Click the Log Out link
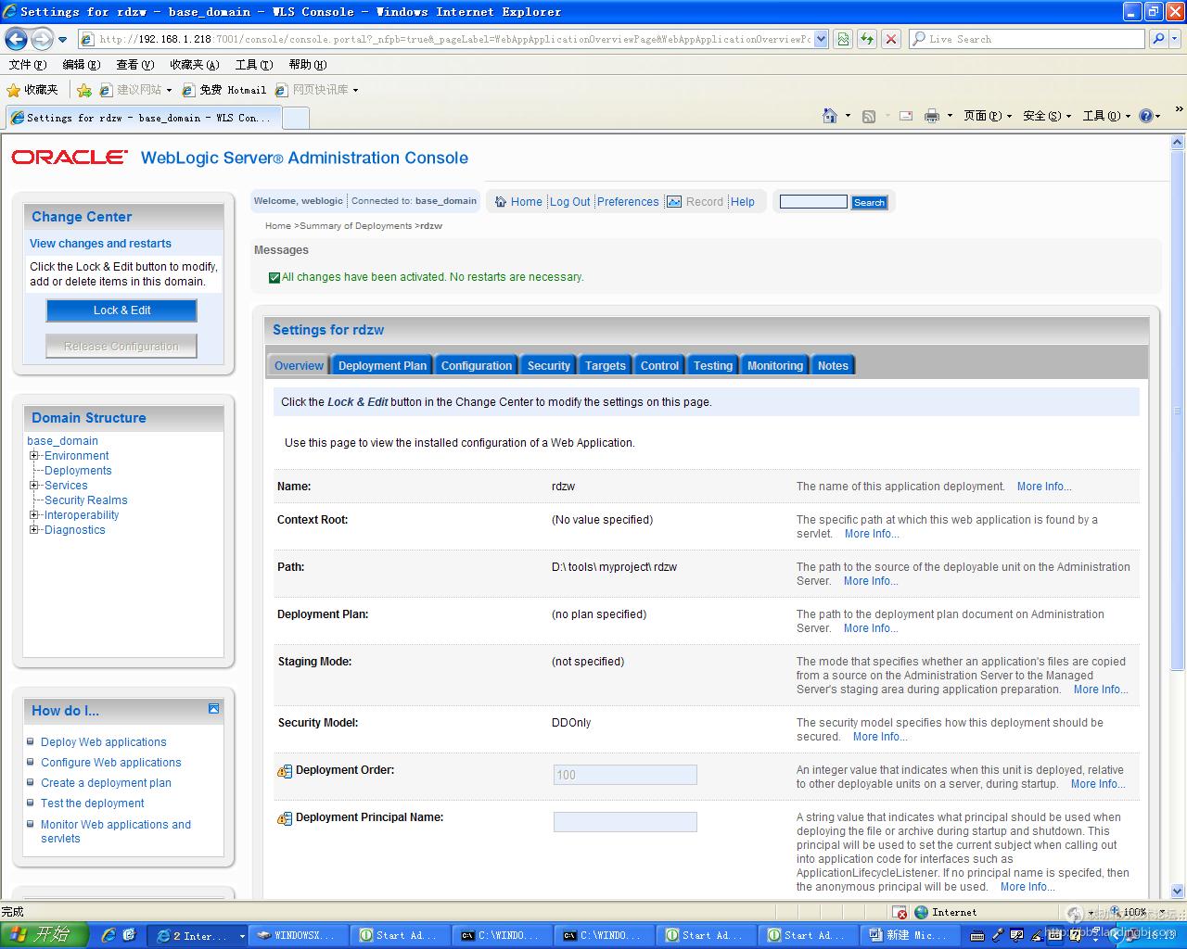 pyautogui.click(x=569, y=202)
